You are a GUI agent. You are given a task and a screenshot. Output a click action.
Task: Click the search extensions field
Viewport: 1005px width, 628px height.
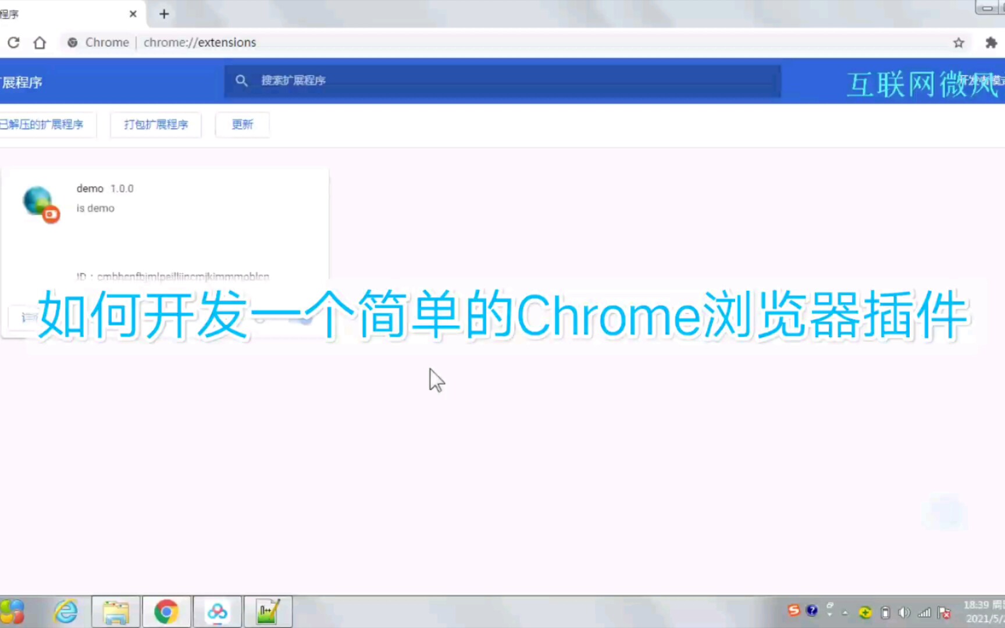tap(502, 81)
